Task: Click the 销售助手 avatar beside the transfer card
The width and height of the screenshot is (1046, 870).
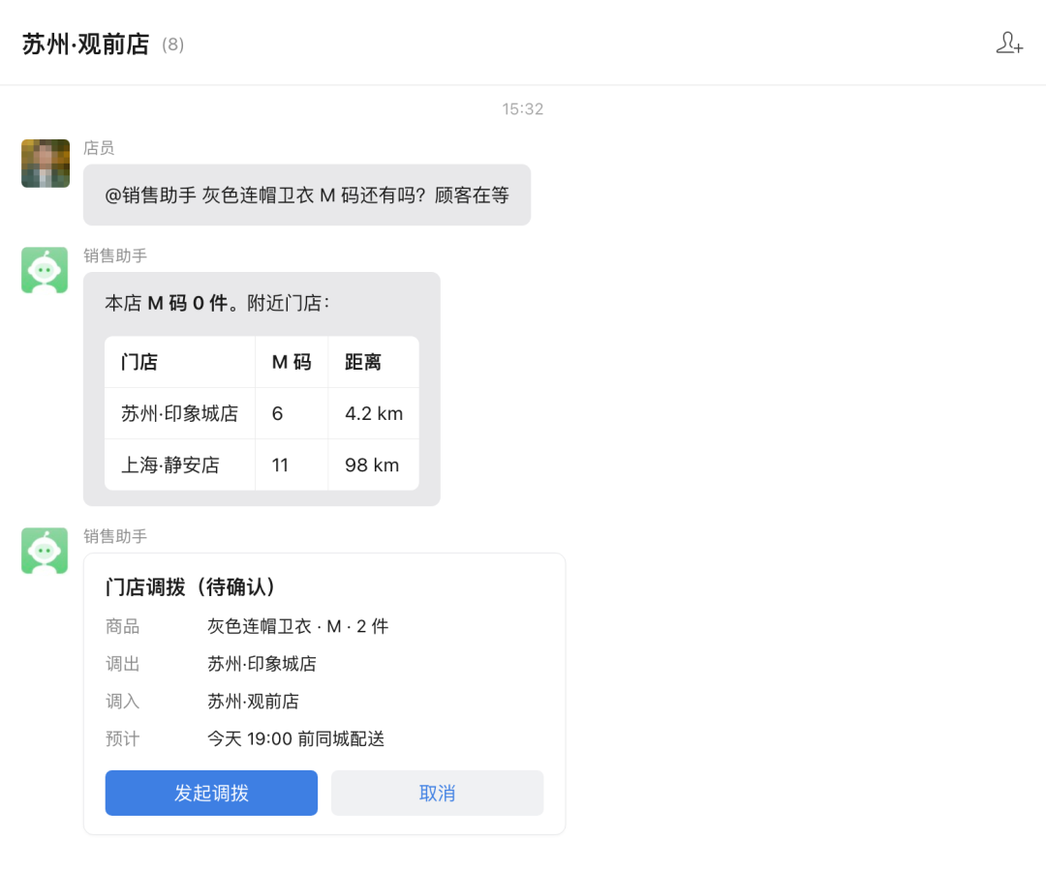Action: pyautogui.click(x=45, y=552)
